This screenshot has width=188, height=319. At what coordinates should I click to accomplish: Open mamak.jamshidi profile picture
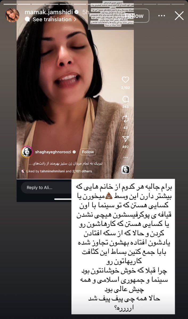12,15
